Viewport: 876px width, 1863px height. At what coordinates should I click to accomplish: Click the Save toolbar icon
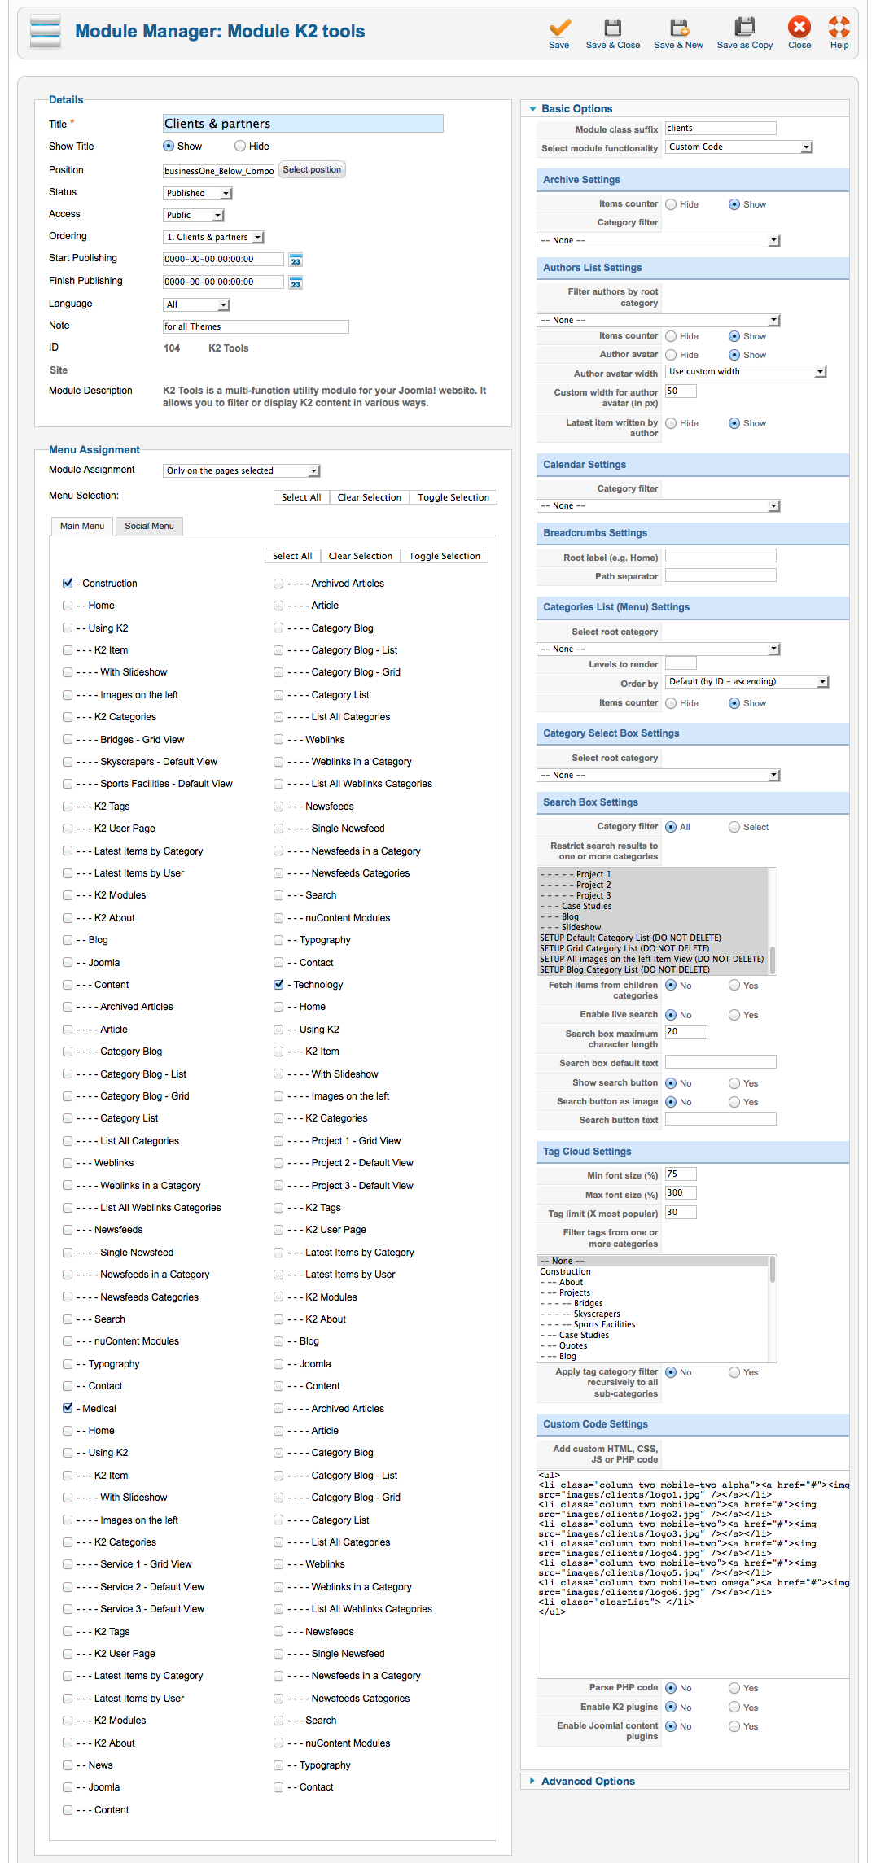coord(559,28)
